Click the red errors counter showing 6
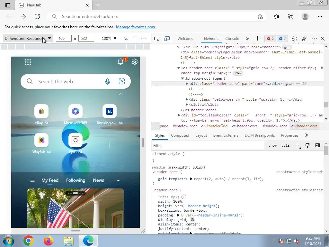329x247 pixels. [x=270, y=39]
